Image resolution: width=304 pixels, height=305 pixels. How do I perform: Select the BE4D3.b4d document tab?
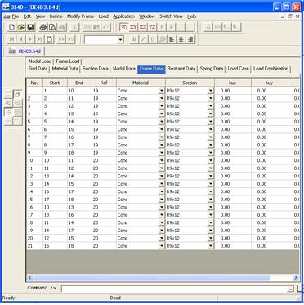point(26,52)
